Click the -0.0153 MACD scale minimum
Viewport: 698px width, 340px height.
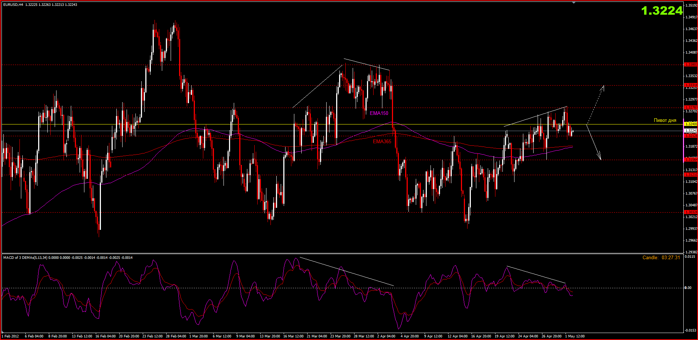pos(690,330)
